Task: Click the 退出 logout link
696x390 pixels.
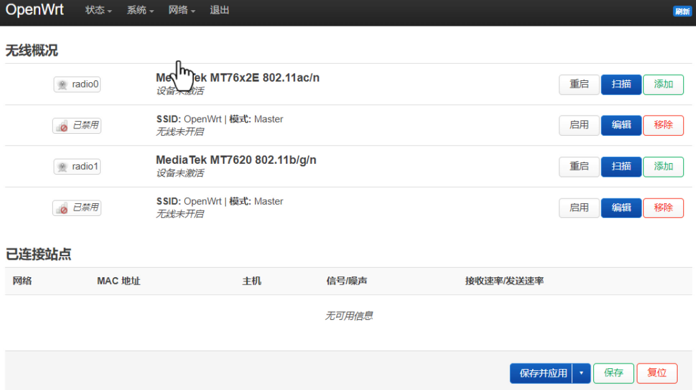Action: pyautogui.click(x=220, y=10)
